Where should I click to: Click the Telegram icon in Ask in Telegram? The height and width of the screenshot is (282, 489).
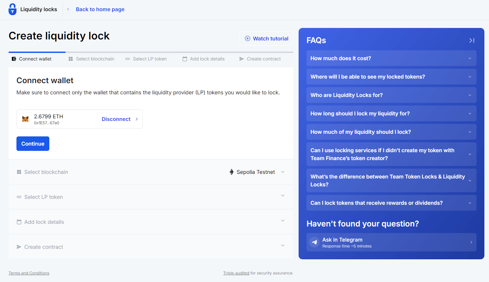[314, 242]
